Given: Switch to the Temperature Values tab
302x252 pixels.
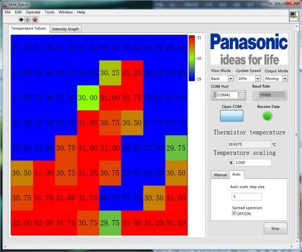Looking at the screenshot, I should tap(29, 28).
